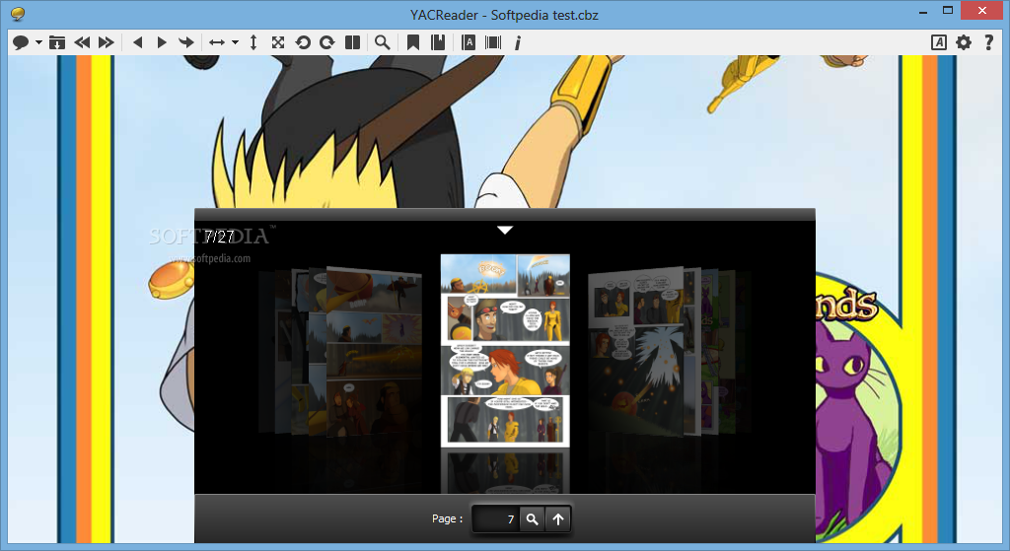Select the next page thumbnail on the right

(636, 352)
